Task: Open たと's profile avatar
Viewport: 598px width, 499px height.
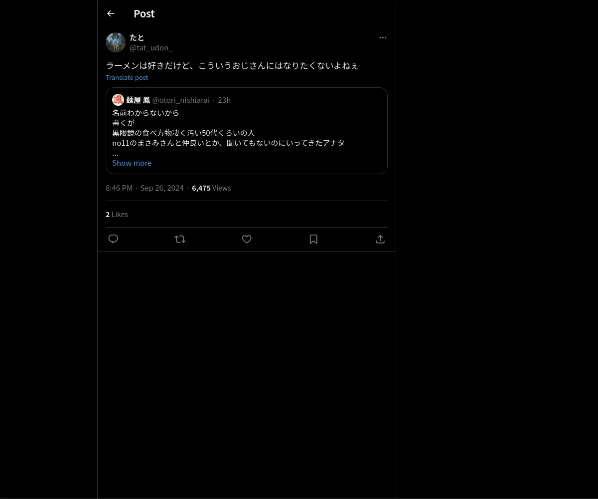Action: [116, 43]
